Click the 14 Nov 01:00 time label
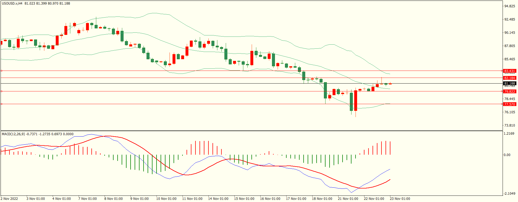The image size is (518, 202). pyautogui.click(x=218, y=199)
